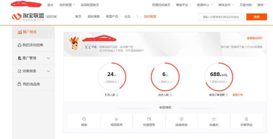Click 万堂书院 link
Screen dimensions: 273x139
pyautogui.click(x=246, y=5)
